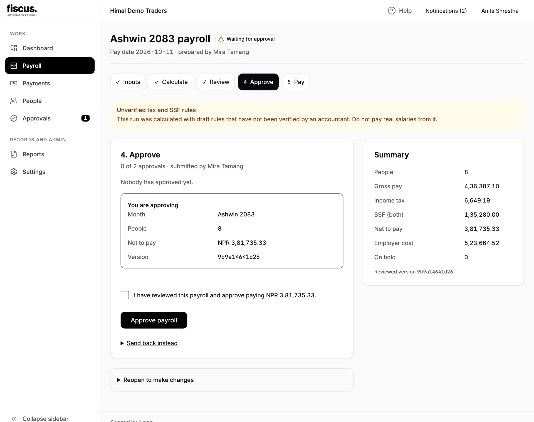Click the Unverified tax and SSF rules heading
Image resolution: width=534 pixels, height=422 pixels.
point(156,110)
